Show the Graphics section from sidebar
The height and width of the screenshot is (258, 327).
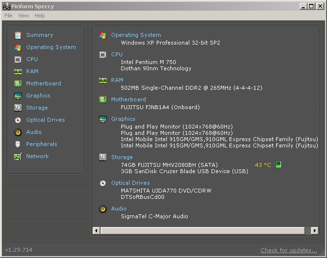38,96
